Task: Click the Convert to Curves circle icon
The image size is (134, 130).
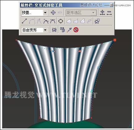Action: click(61, 21)
